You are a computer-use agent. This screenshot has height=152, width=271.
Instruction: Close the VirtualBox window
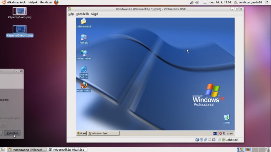pos(241,9)
